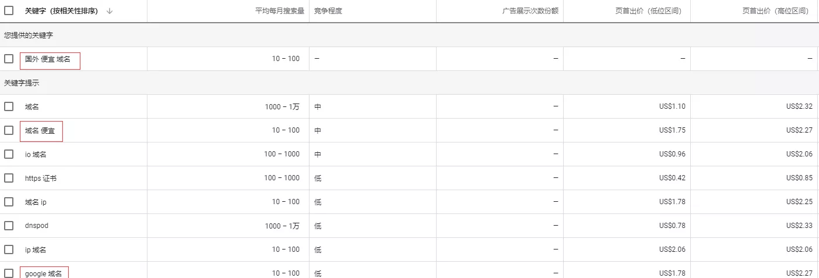
Task: Tick the checkbox for 国外 便宜 域名
Action: [x=9, y=59]
